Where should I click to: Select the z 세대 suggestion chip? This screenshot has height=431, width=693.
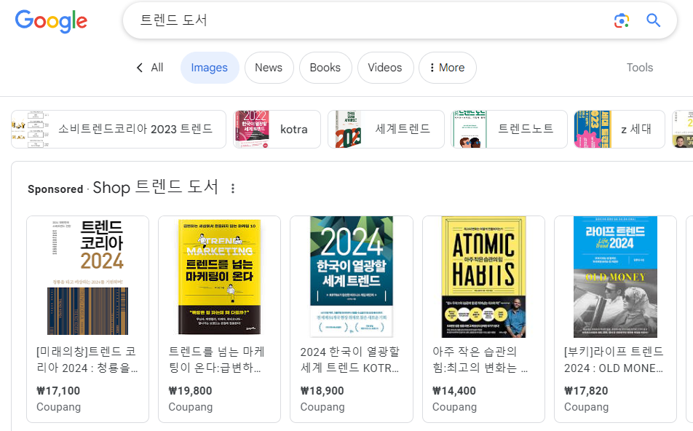tap(619, 129)
